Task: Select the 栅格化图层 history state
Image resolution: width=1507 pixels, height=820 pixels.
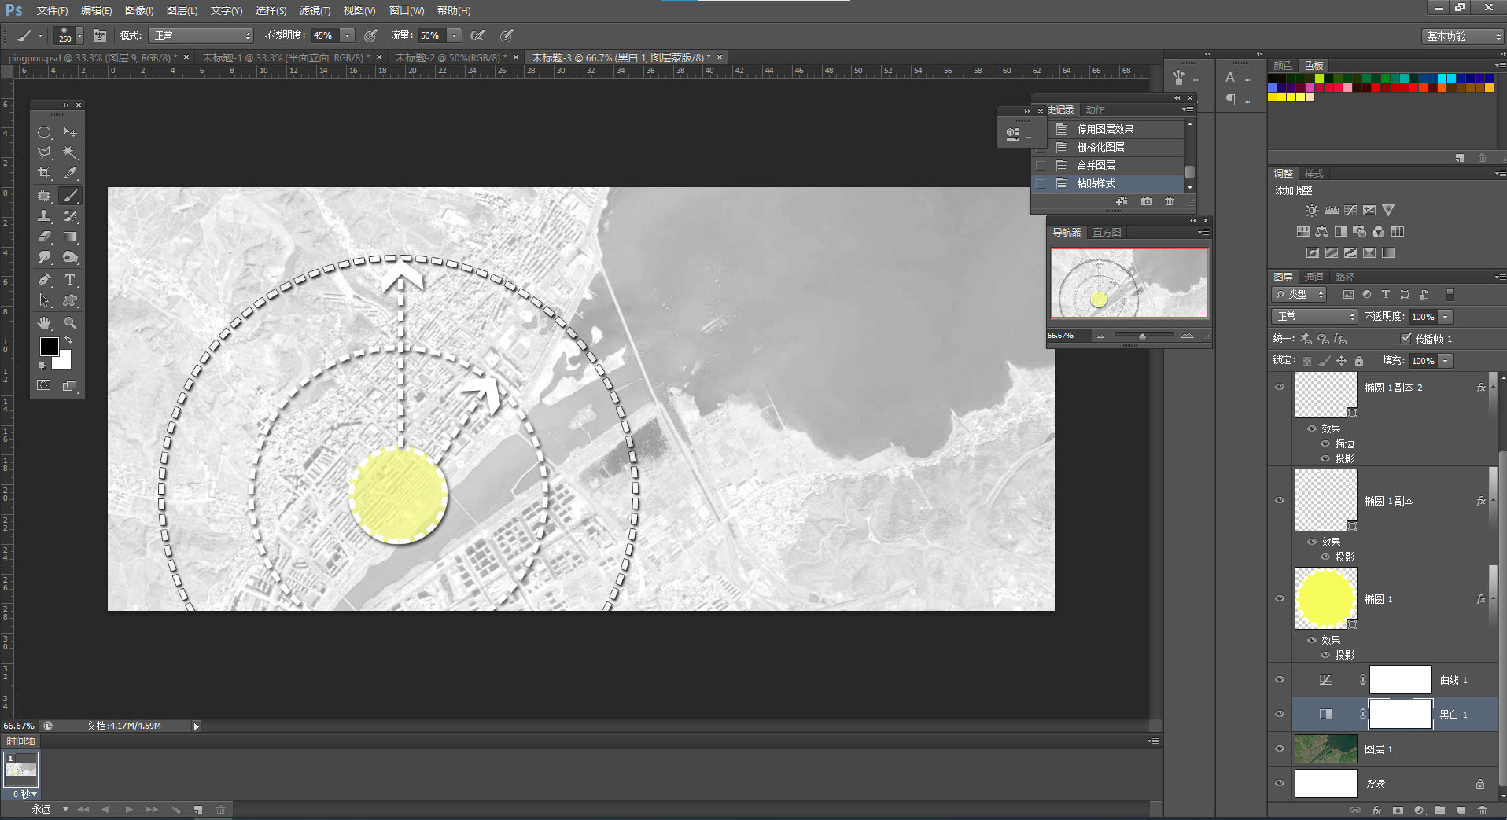Action: point(1100,147)
